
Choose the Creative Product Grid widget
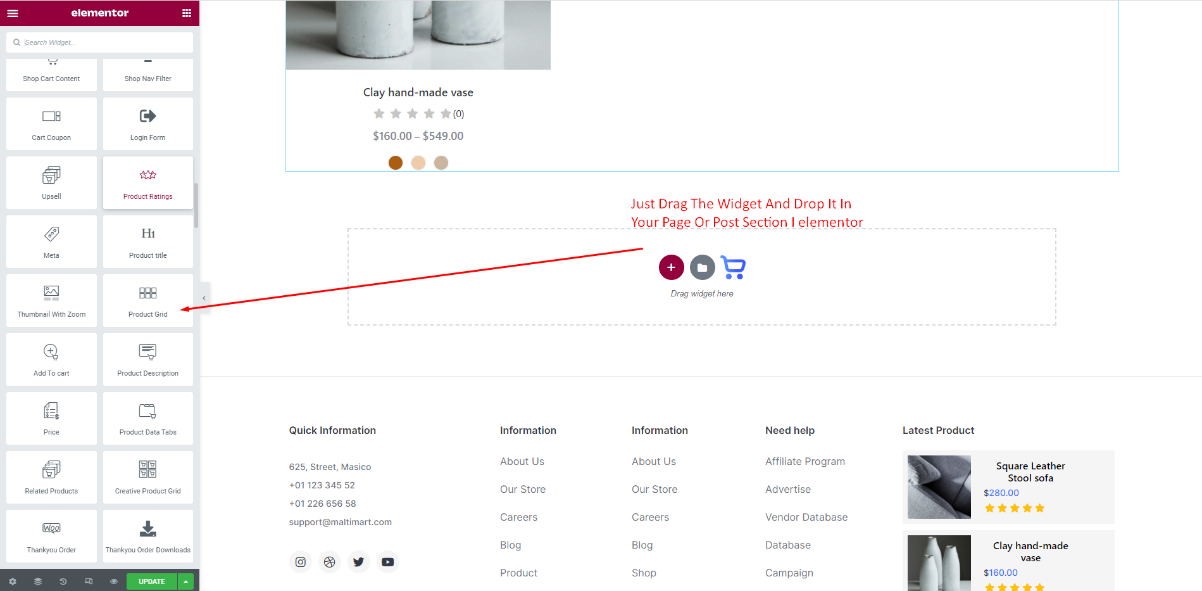click(147, 477)
